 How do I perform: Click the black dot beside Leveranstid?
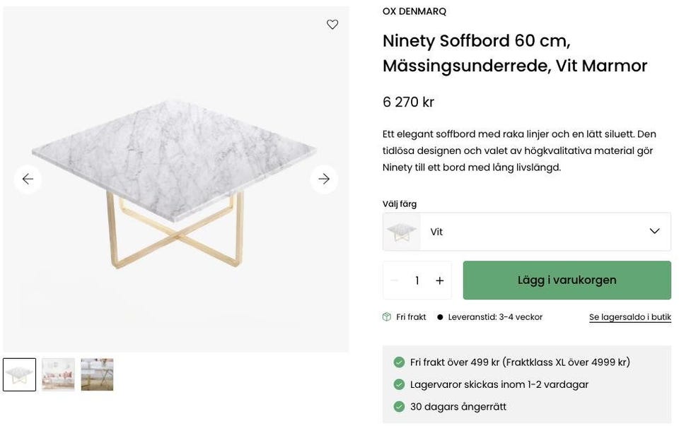440,317
